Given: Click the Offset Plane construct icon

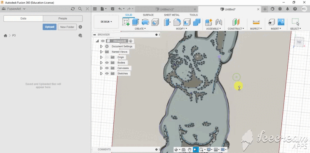Looking at the screenshot, I should [236, 22].
